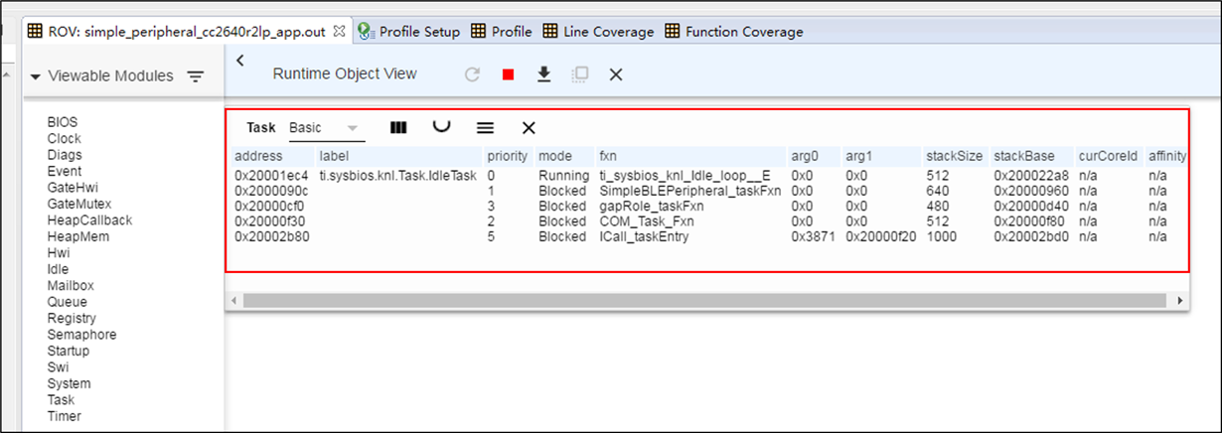This screenshot has width=1222, height=433.
Task: Select the Event module
Action: point(65,171)
